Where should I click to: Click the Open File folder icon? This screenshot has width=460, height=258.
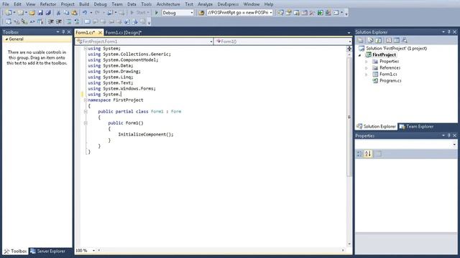32,13
